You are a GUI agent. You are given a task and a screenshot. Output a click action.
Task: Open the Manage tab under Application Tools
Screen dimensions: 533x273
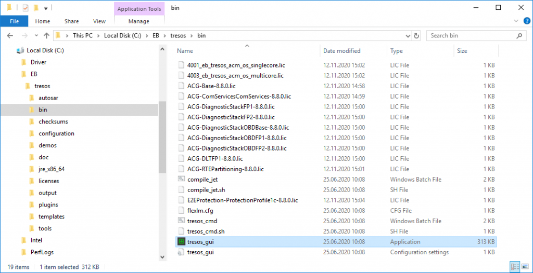pos(138,21)
